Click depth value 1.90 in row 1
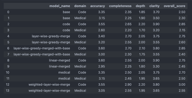The image size is (192, 98). pos(142,18)
